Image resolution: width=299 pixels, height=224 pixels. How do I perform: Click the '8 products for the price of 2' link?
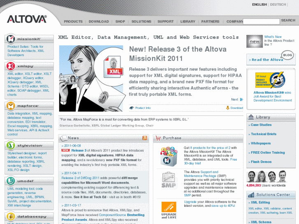tap(210, 148)
